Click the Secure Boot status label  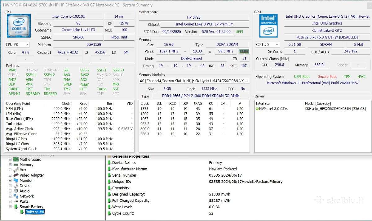tap(327, 77)
